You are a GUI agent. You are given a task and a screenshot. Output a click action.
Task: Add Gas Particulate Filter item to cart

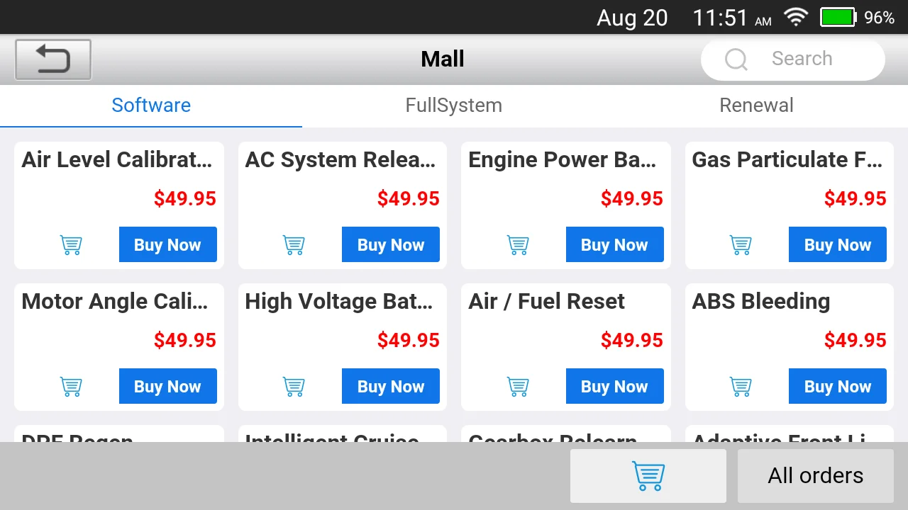[x=741, y=245]
